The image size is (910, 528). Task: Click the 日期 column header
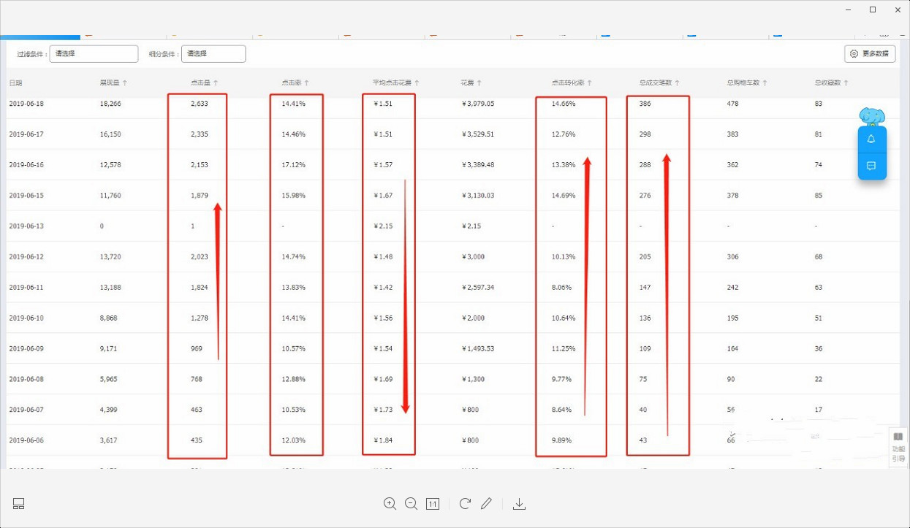click(15, 83)
